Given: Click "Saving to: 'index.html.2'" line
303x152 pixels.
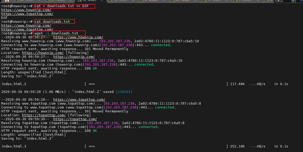Looking at the screenshot, I should (27, 76).
